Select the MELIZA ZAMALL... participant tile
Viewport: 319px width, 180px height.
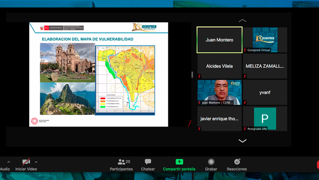point(265,66)
